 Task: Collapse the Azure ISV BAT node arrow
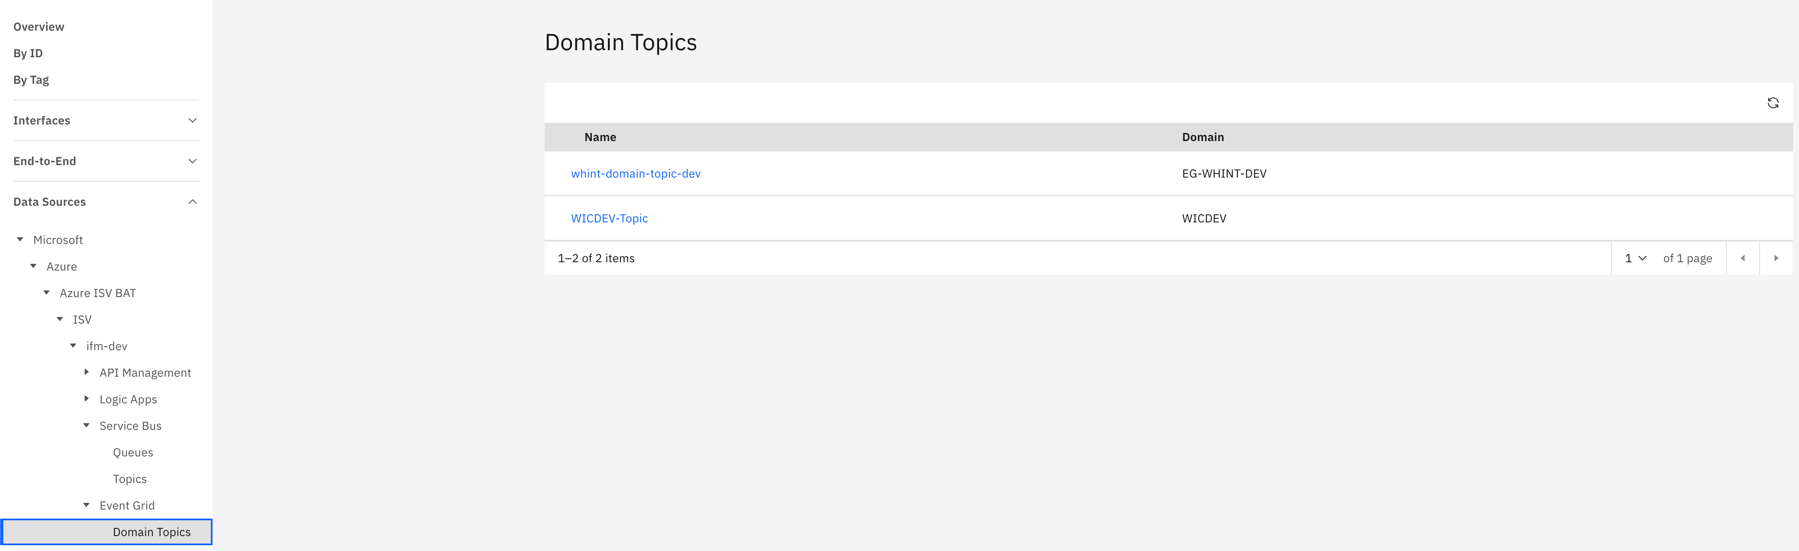(47, 293)
